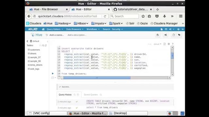Bookmark this page with the star icon
Viewport: 209px width, 117px height.
click(x=143, y=16)
